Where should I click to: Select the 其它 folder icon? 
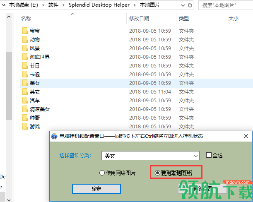coord(25,92)
